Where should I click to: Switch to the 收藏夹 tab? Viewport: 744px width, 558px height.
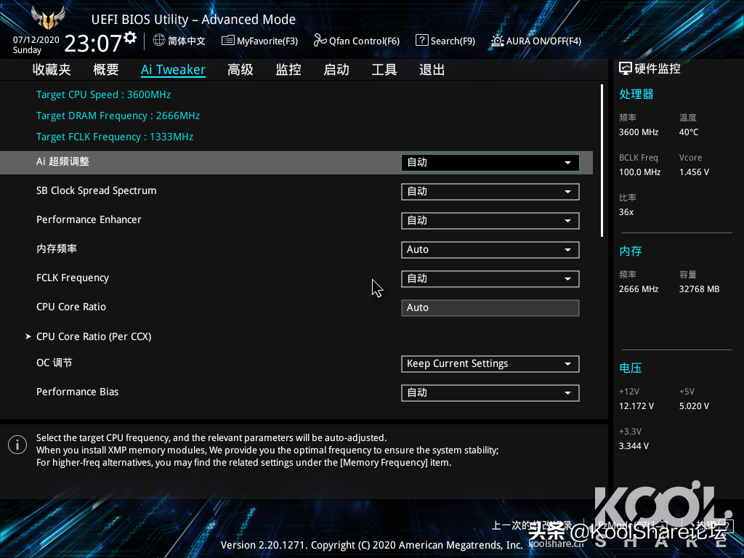pos(52,70)
